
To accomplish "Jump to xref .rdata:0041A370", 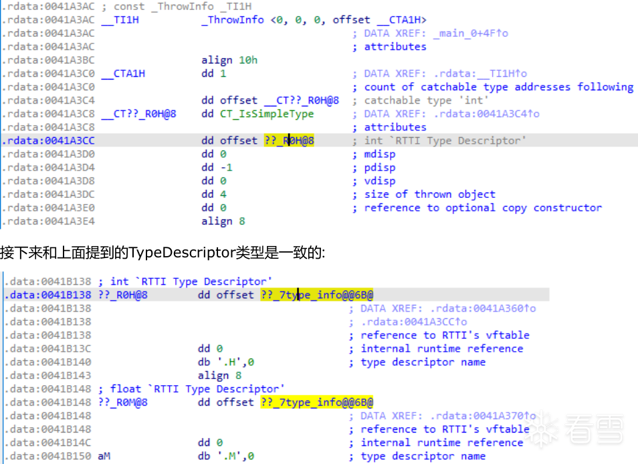I will [483, 416].
